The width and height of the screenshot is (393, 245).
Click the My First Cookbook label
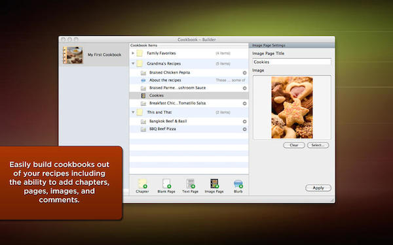[104, 55]
